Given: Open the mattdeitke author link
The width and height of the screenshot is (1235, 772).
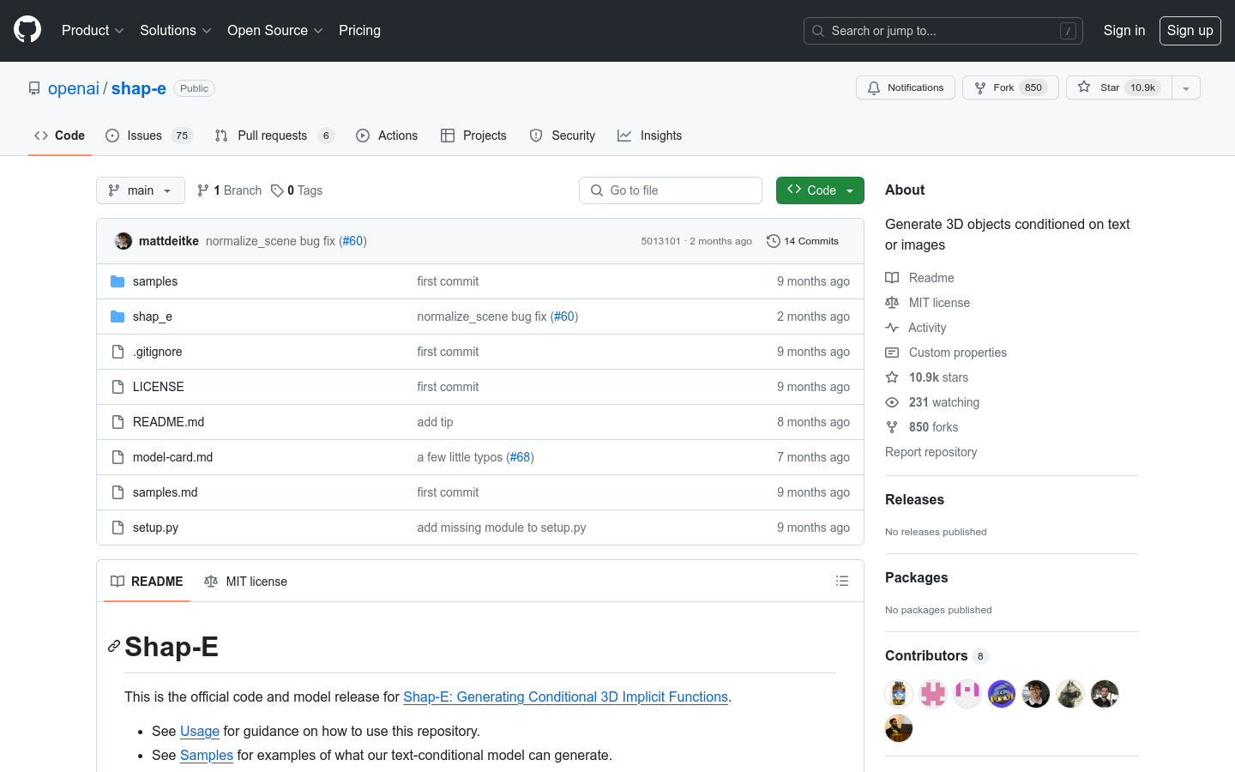Looking at the screenshot, I should 169,241.
